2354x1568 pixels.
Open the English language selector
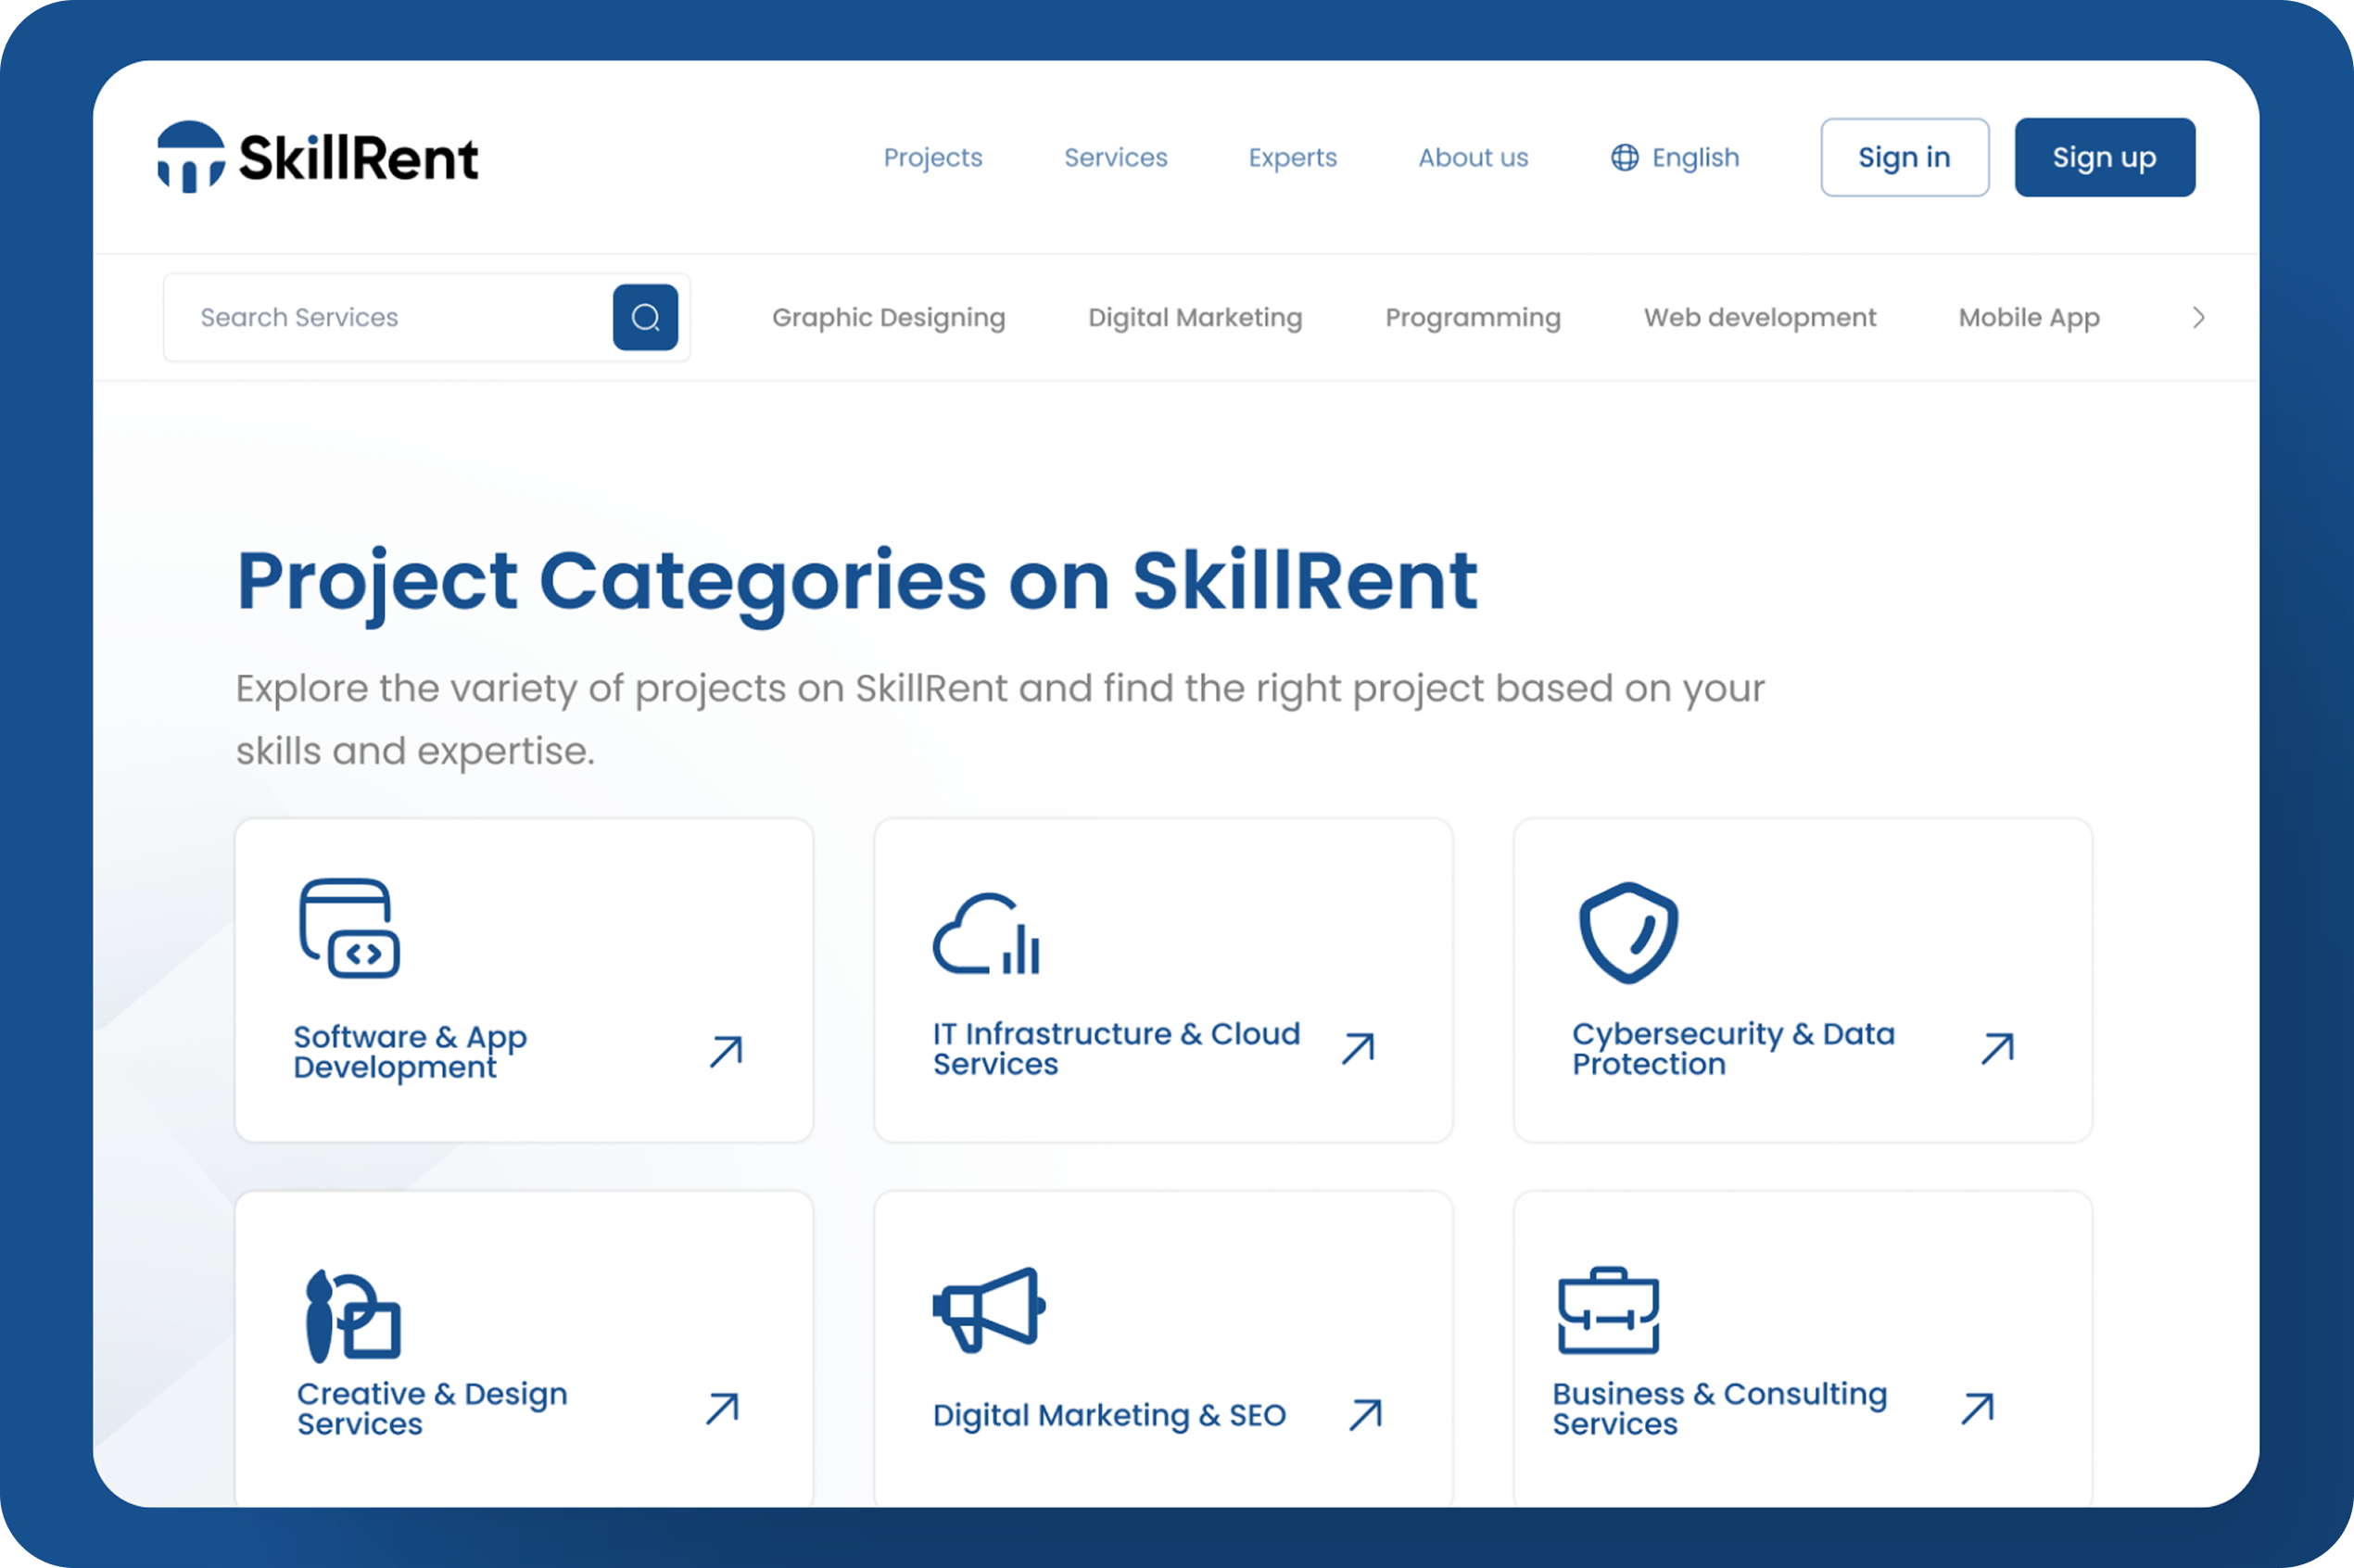[x=1675, y=157]
